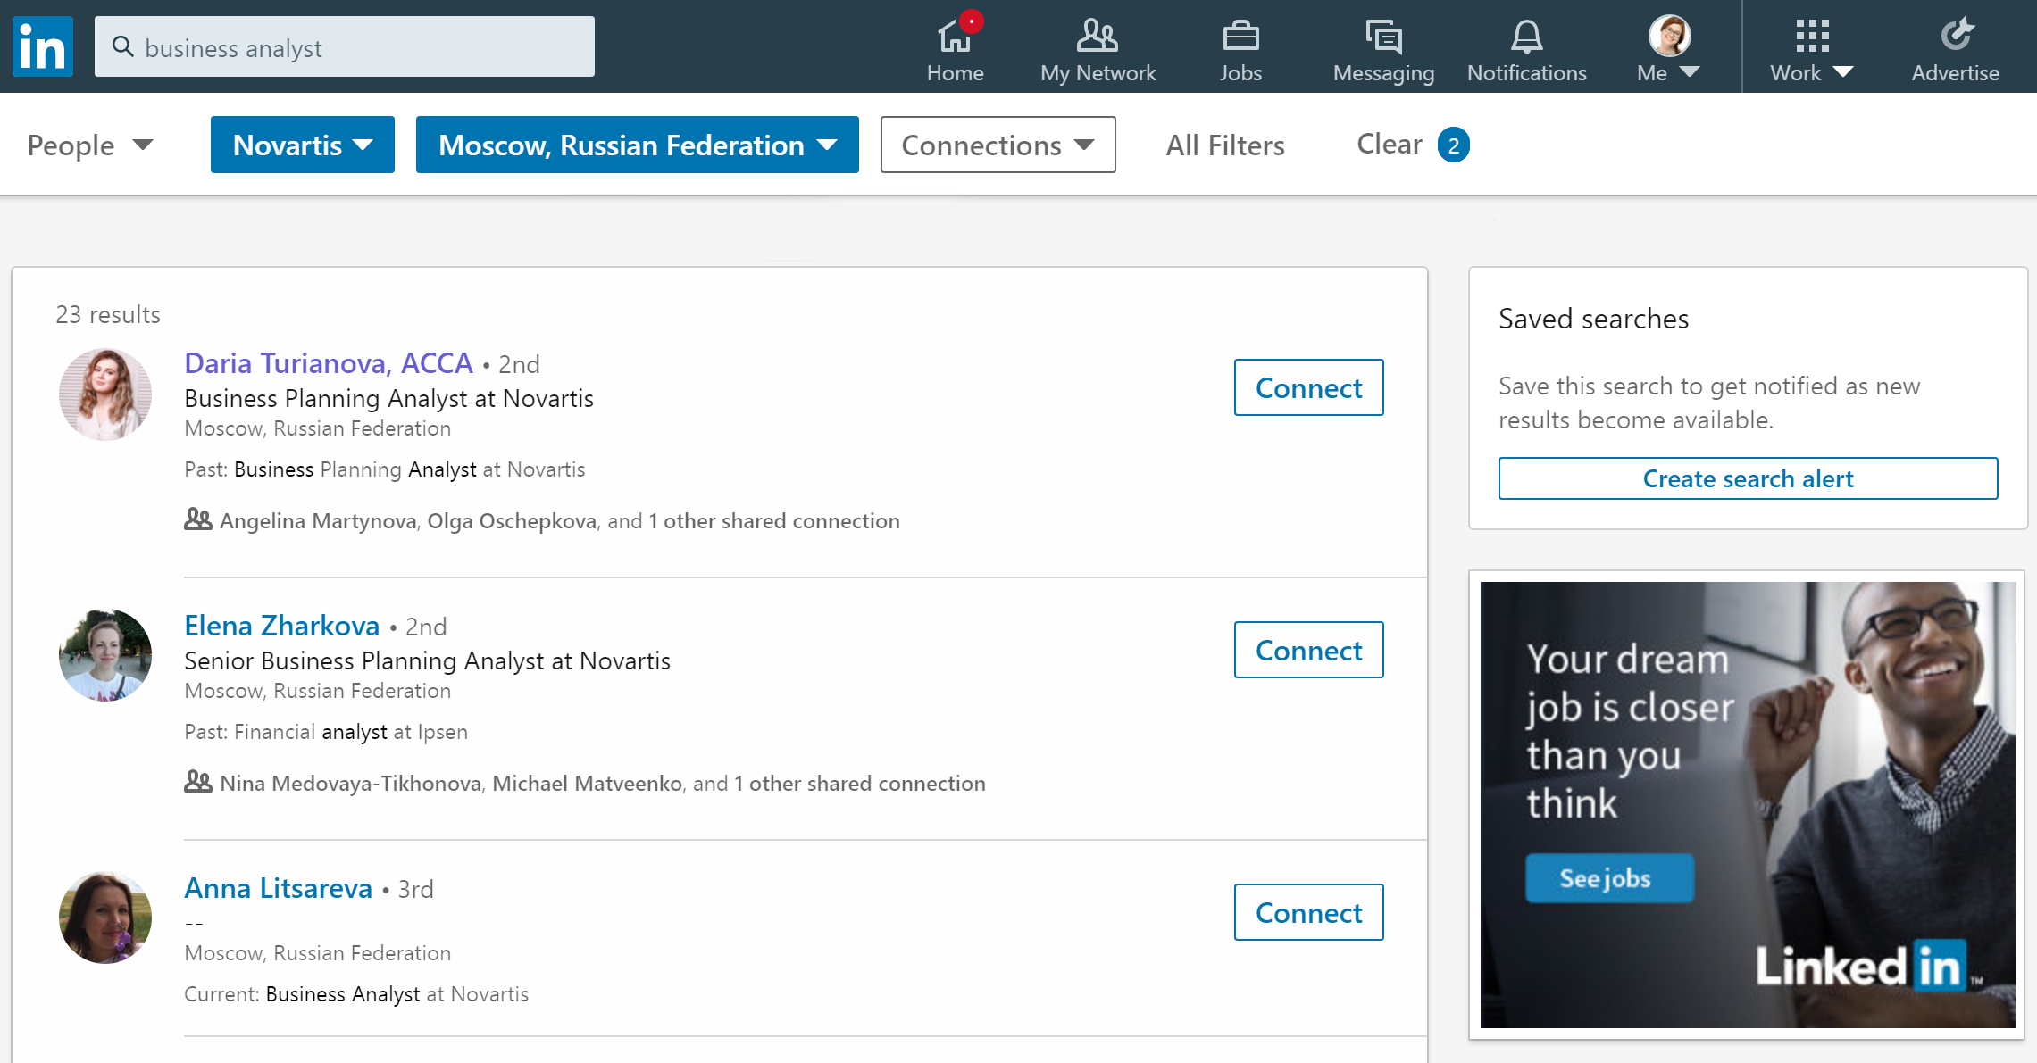
Task: Open the Work dropdown arrow
Action: (x=1842, y=71)
